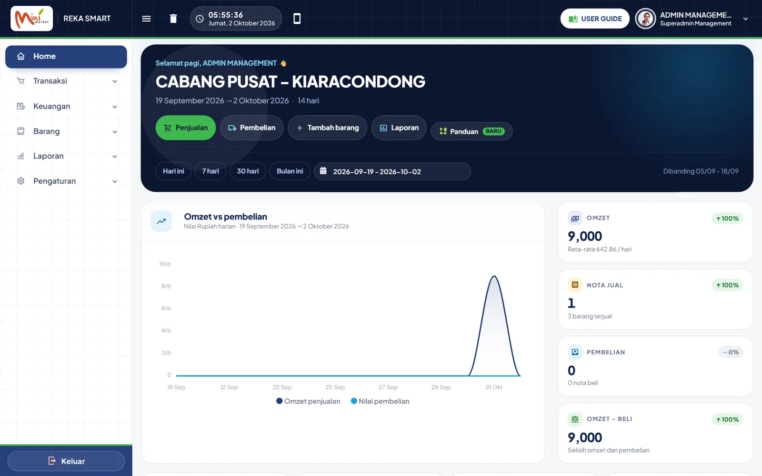762x476 pixels.
Task: Click the date range input 2026-09-19 - 2026-10-02
Action: click(392, 171)
